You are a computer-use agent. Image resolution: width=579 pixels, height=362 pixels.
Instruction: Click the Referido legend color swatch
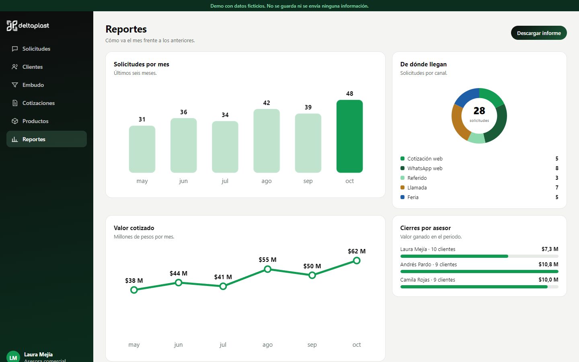point(402,178)
